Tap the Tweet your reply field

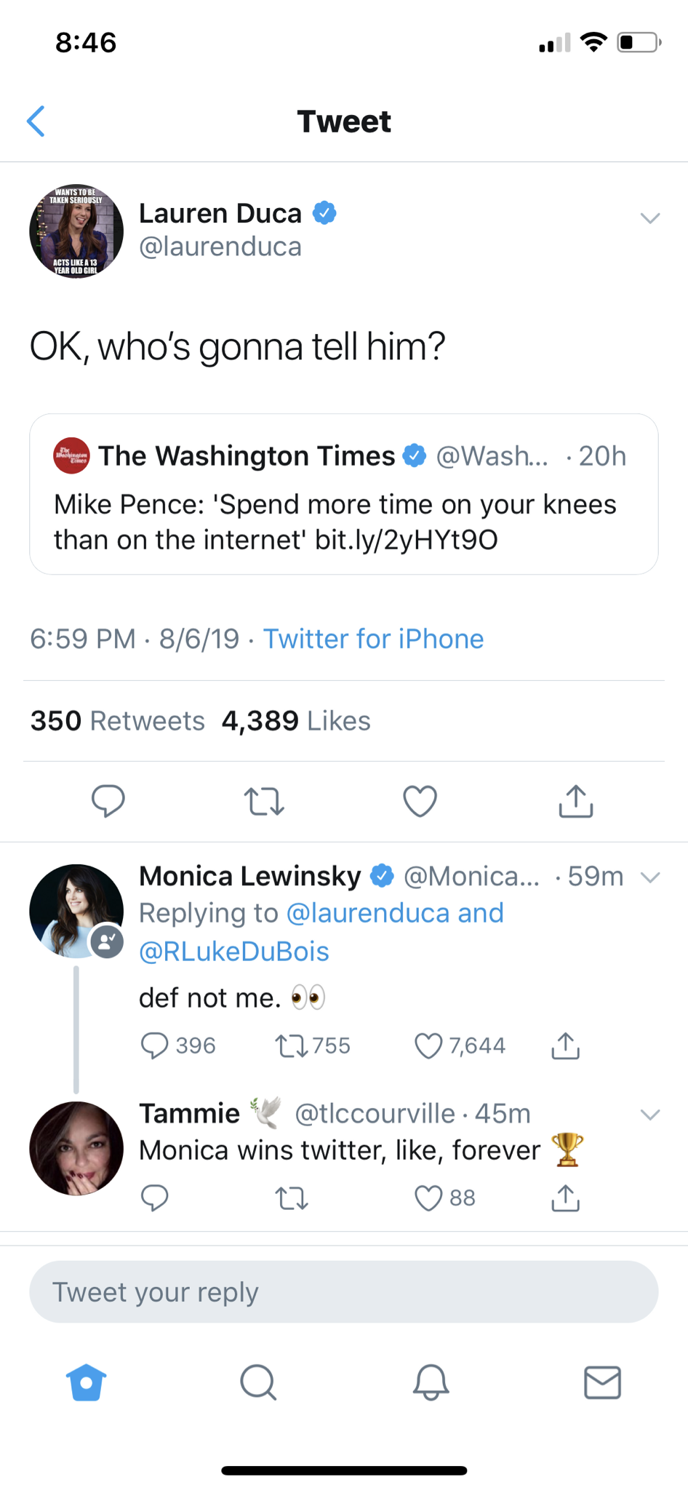[x=344, y=1291]
